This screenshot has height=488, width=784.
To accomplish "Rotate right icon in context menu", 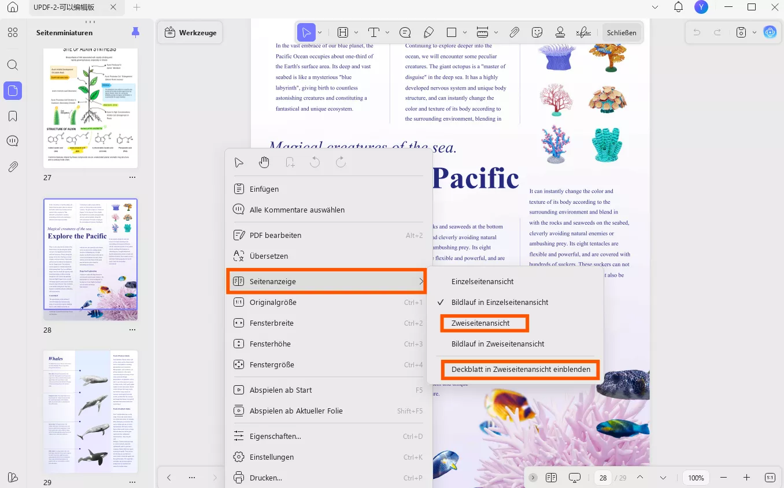I will tap(341, 162).
